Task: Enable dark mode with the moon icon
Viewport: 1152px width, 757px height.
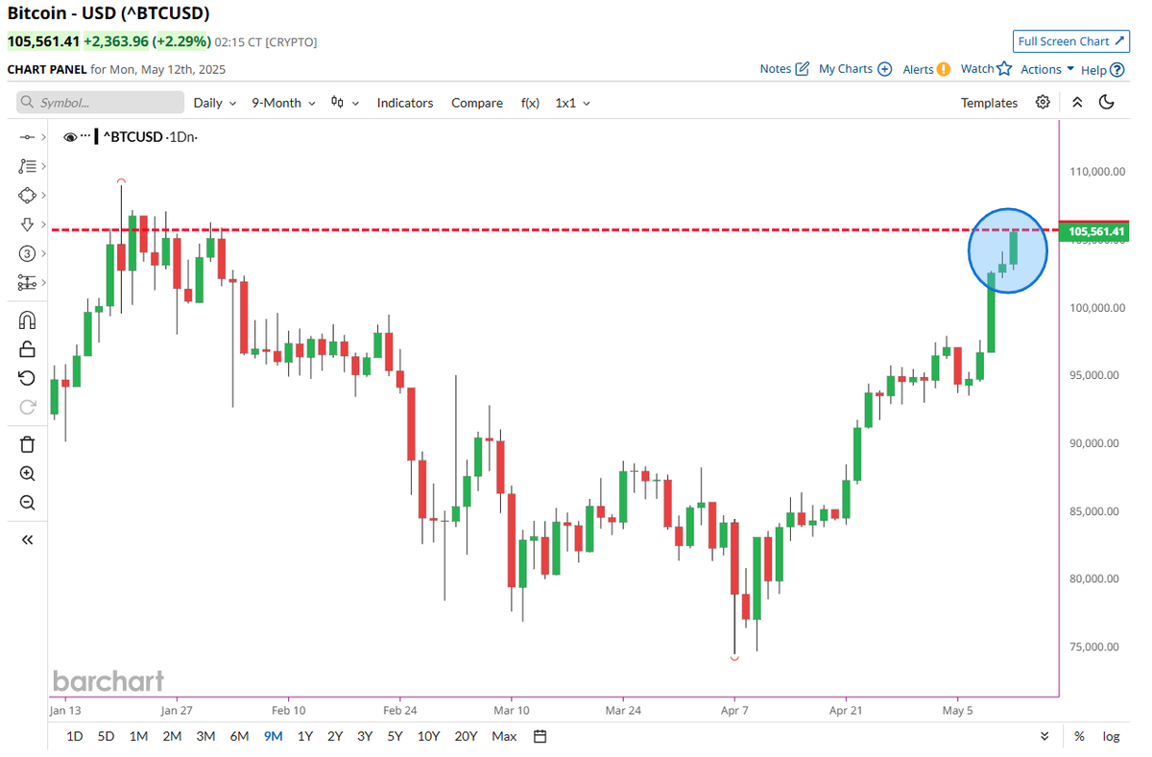Action: click(x=1106, y=103)
